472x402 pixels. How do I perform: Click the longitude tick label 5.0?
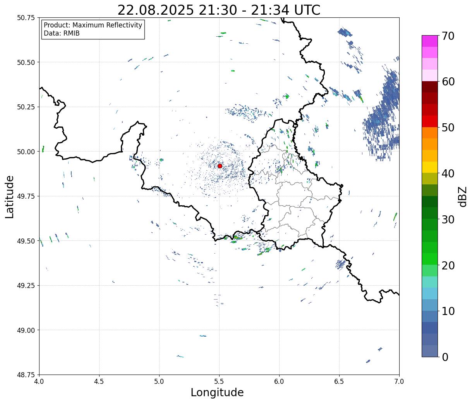tap(159, 381)
